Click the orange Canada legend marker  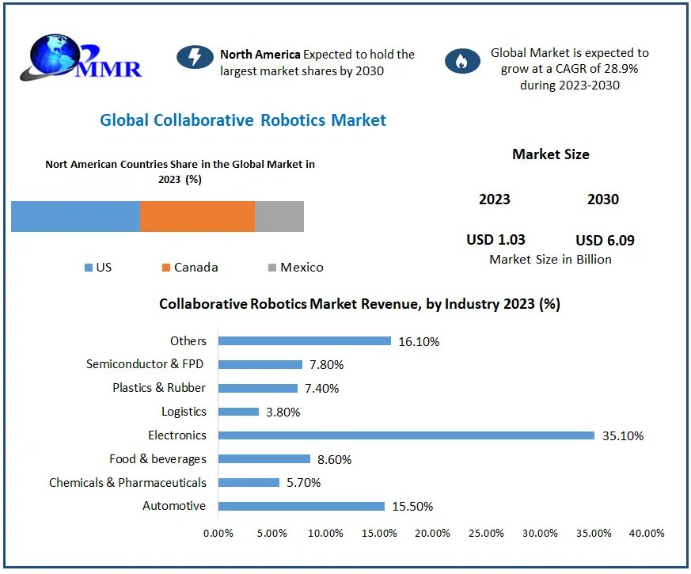pos(165,268)
